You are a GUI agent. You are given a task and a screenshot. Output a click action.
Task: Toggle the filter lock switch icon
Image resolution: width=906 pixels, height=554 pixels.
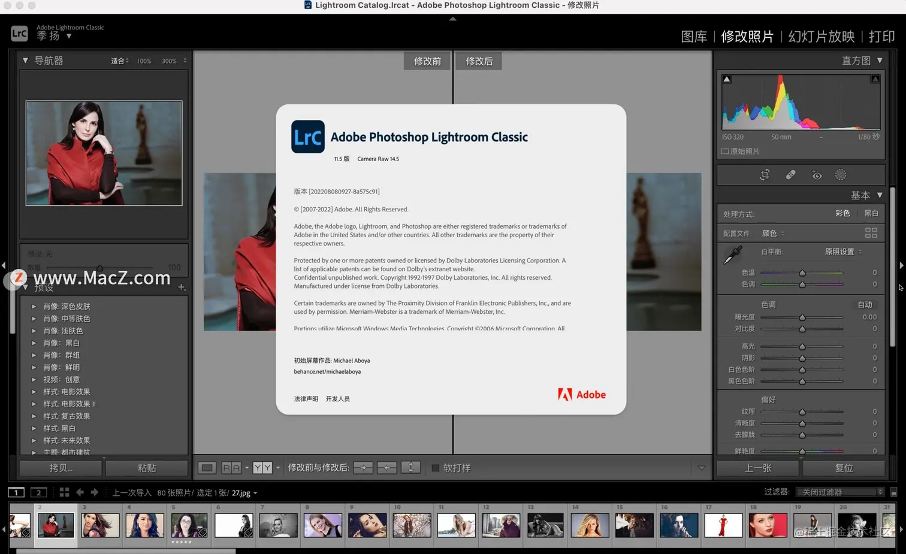coord(893,492)
